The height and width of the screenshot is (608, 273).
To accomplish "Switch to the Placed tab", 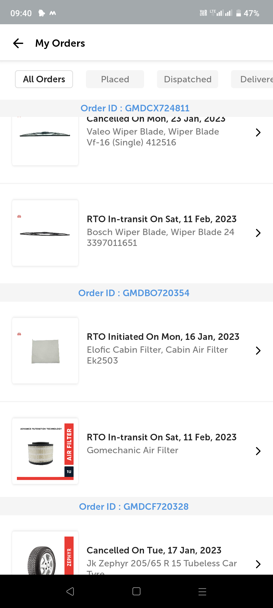I will coord(115,79).
